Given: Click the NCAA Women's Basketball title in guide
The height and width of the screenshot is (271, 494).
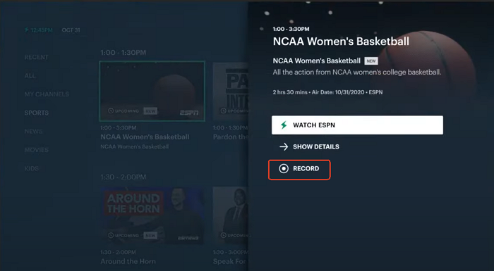Looking at the screenshot, I should (x=145, y=137).
